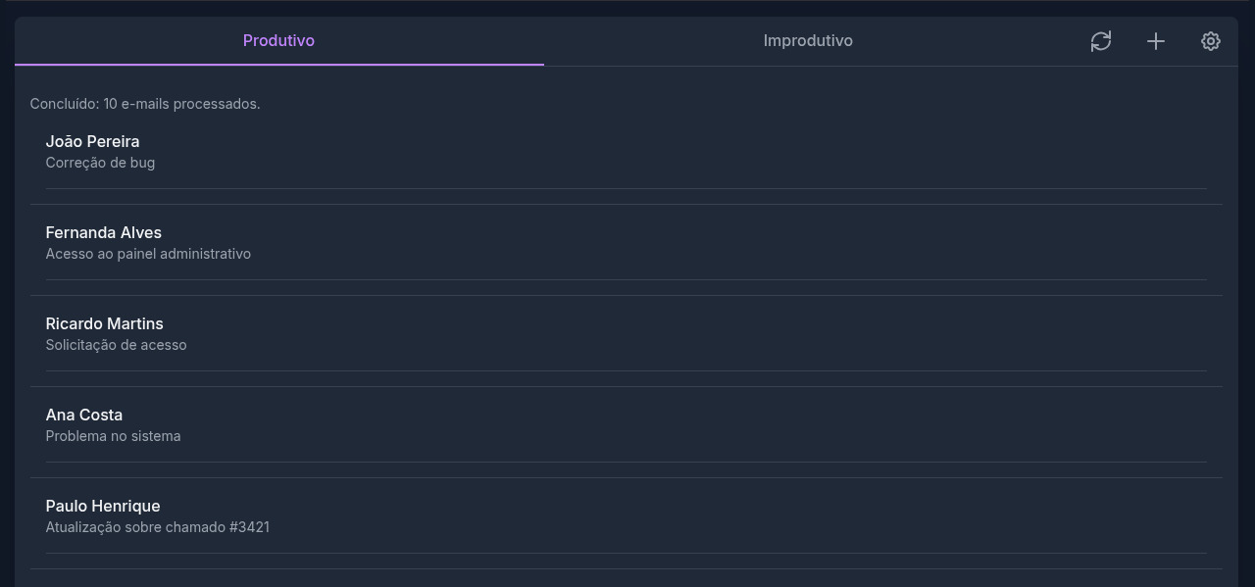Click "Atualização sobre chamado #3421" subject
Image resolution: width=1255 pixels, height=587 pixels.
pos(157,527)
